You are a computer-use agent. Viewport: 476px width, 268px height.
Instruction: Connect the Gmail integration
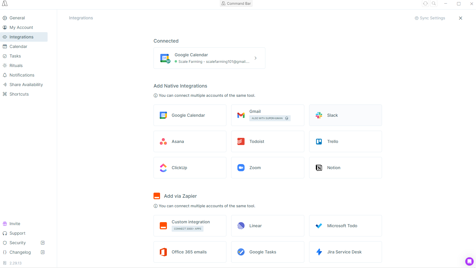[268, 115]
